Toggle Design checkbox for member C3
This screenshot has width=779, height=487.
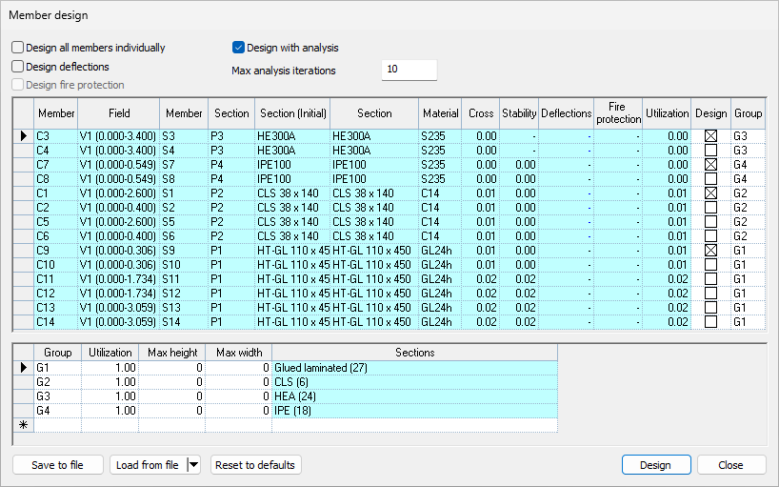[711, 135]
